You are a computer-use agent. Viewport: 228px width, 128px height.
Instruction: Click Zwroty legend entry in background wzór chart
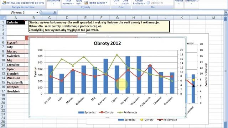[x=146, y=120]
